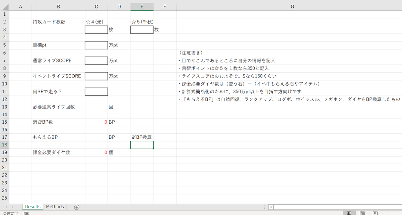Click the ☆5(千秋) card count input box
The height and width of the screenshot is (215, 402).
tap(142, 30)
